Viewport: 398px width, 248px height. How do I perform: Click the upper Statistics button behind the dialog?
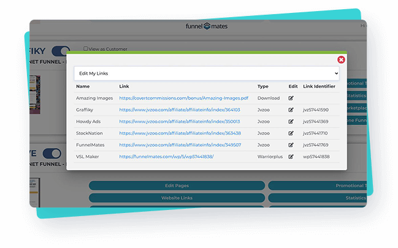tap(357, 96)
